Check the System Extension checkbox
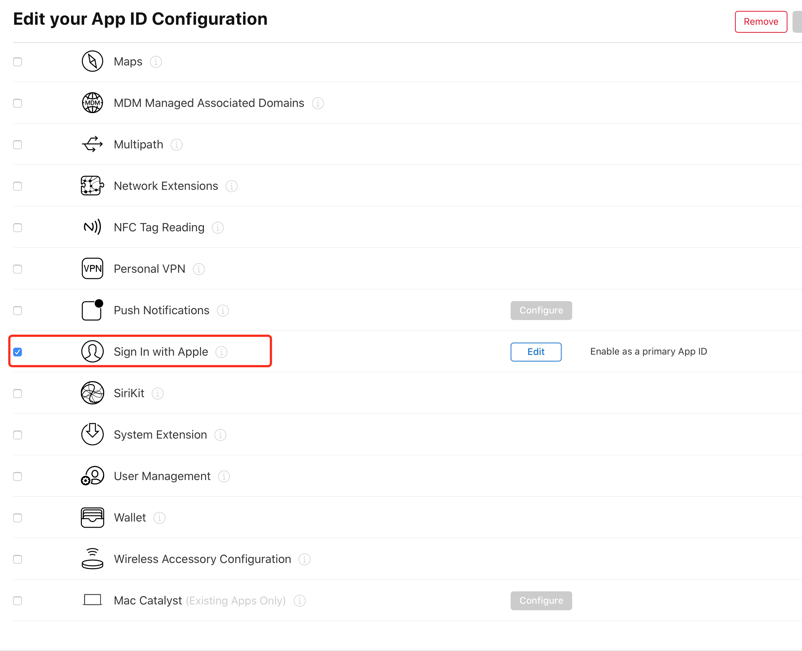Viewport: 802px width, 651px height. [x=17, y=435]
